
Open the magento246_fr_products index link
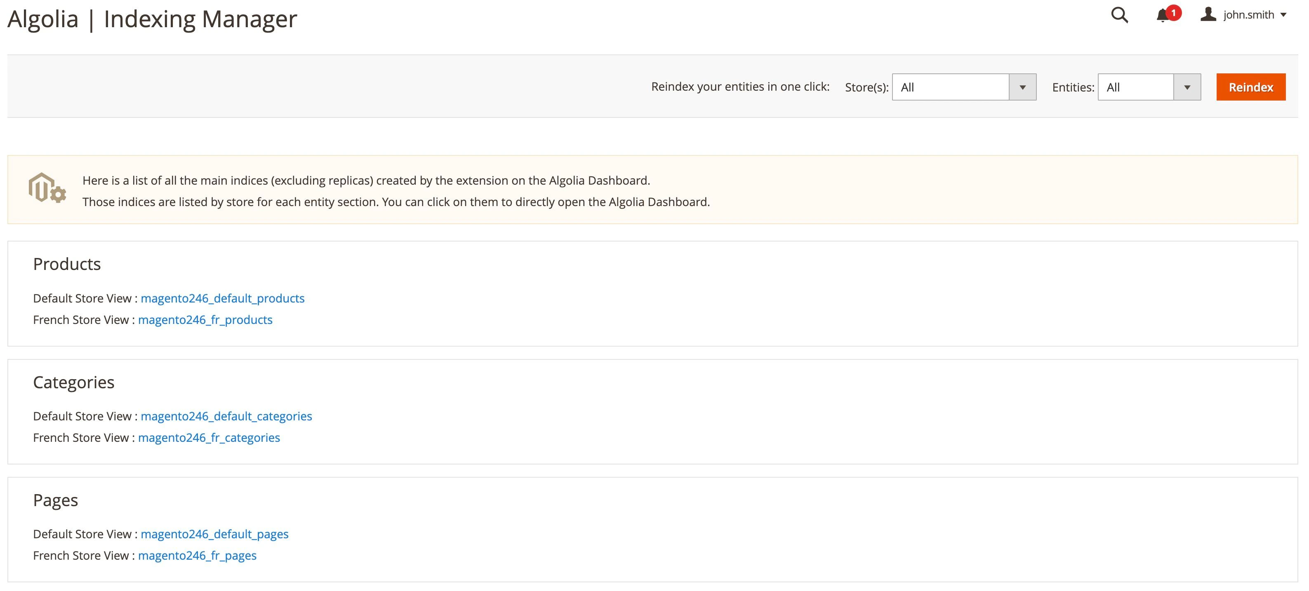pos(205,320)
